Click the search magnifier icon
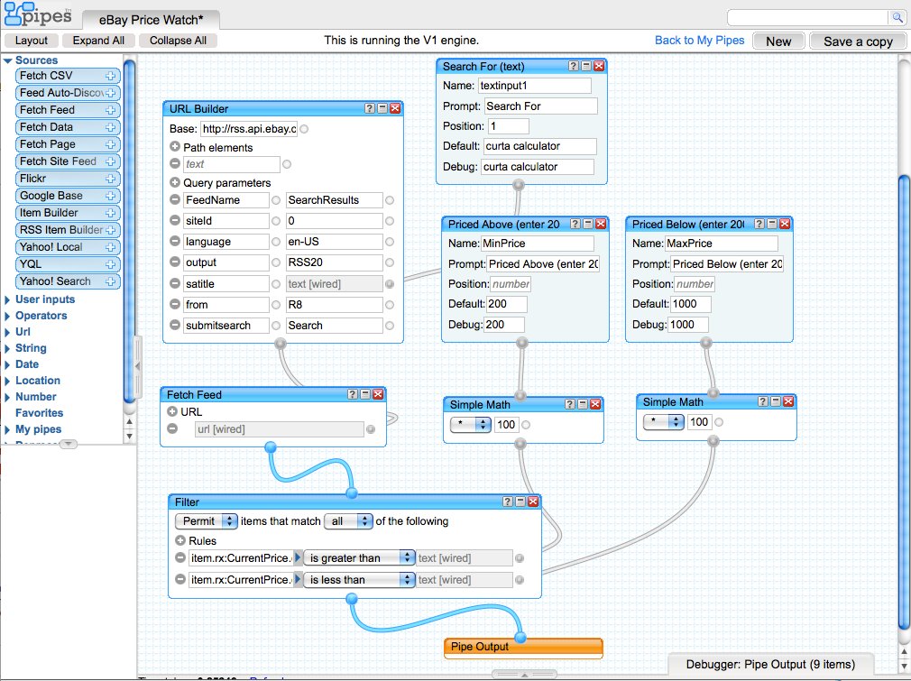This screenshot has height=681, width=911. [897, 17]
